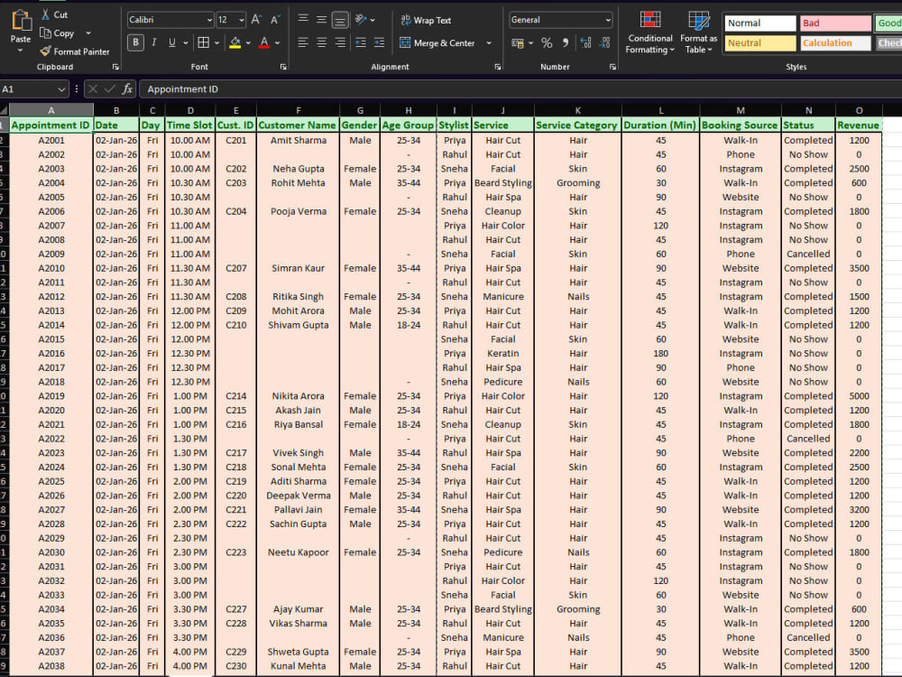
Task: Apply the Calculation cell style
Action: click(835, 43)
